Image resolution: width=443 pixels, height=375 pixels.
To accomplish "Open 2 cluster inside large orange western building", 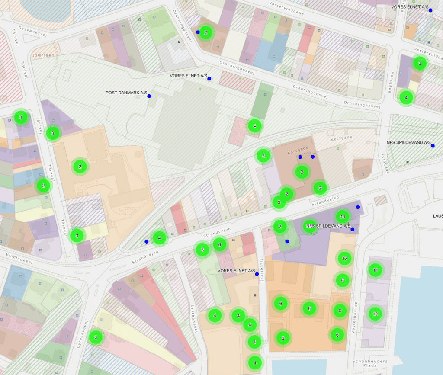I will click(x=80, y=166).
